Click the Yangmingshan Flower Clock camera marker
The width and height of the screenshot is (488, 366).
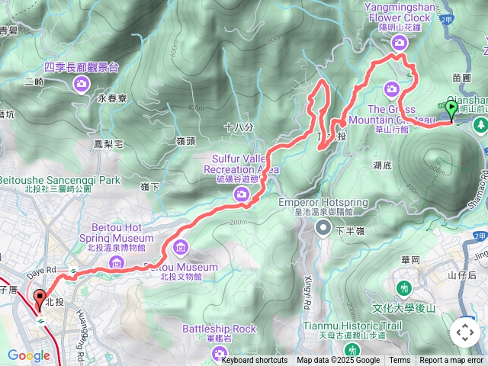(400, 43)
